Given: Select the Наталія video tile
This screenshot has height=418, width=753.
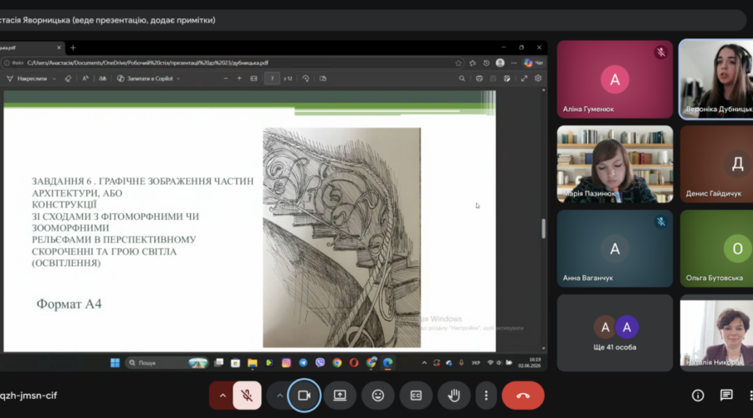Looking at the screenshot, I should pyautogui.click(x=716, y=333).
